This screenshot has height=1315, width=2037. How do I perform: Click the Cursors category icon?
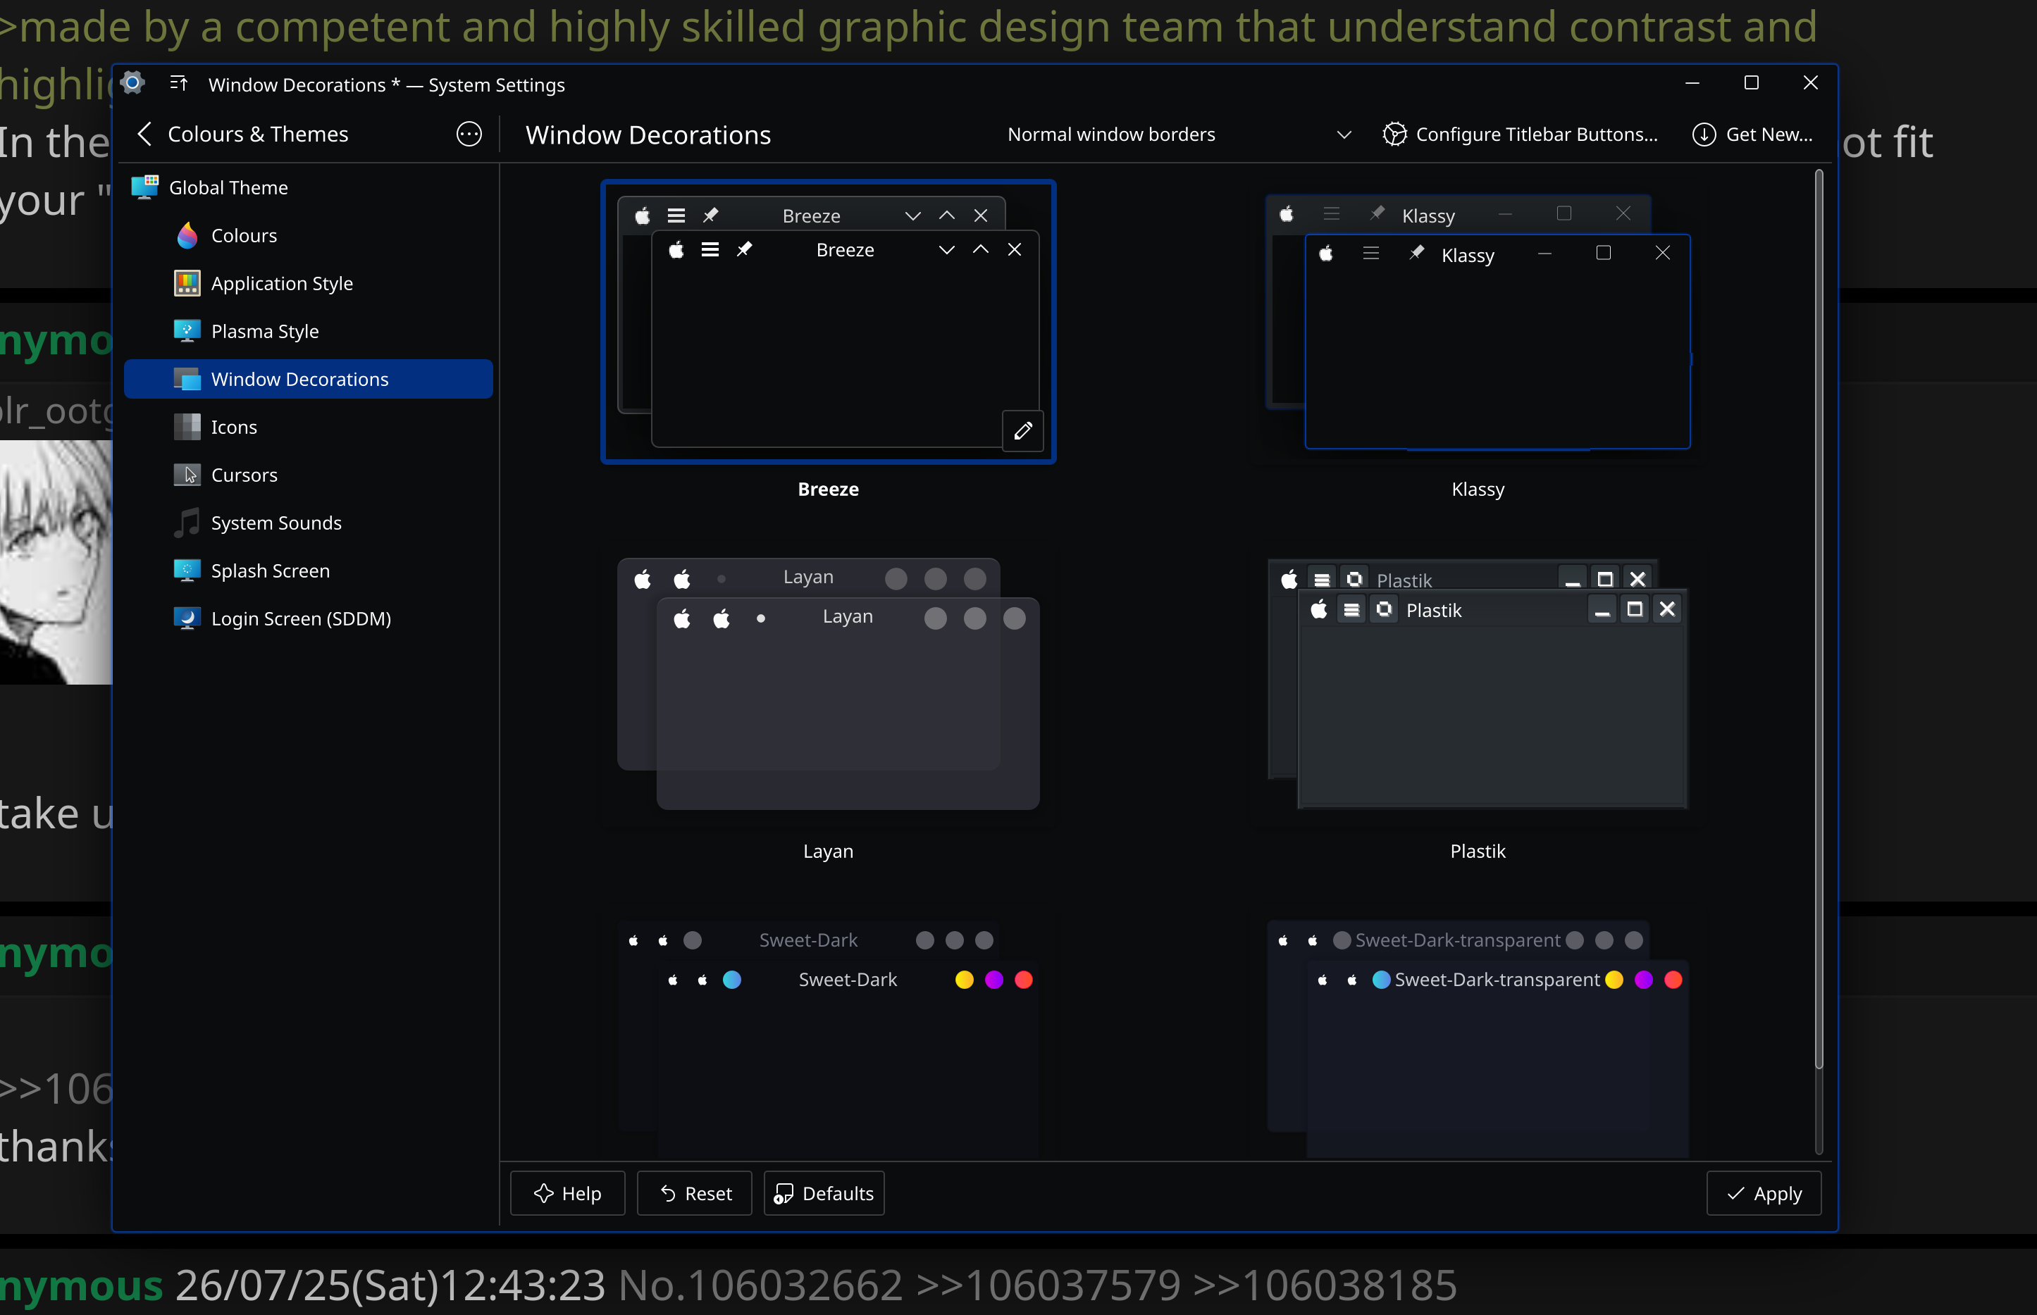tap(187, 474)
